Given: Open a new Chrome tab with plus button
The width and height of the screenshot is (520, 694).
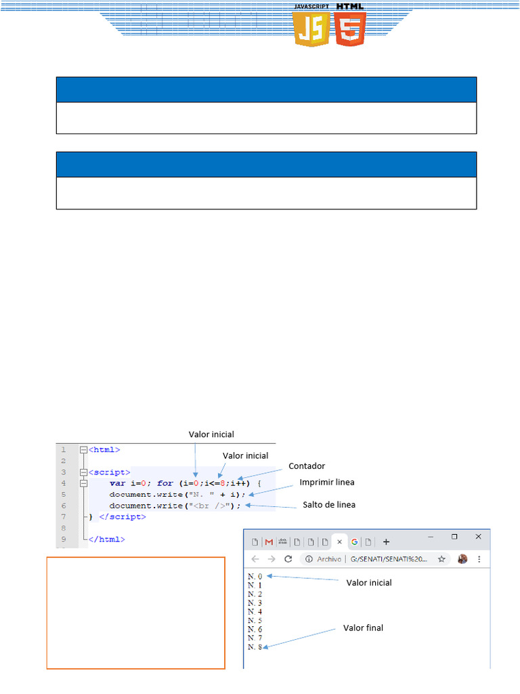Looking at the screenshot, I should (x=386, y=542).
